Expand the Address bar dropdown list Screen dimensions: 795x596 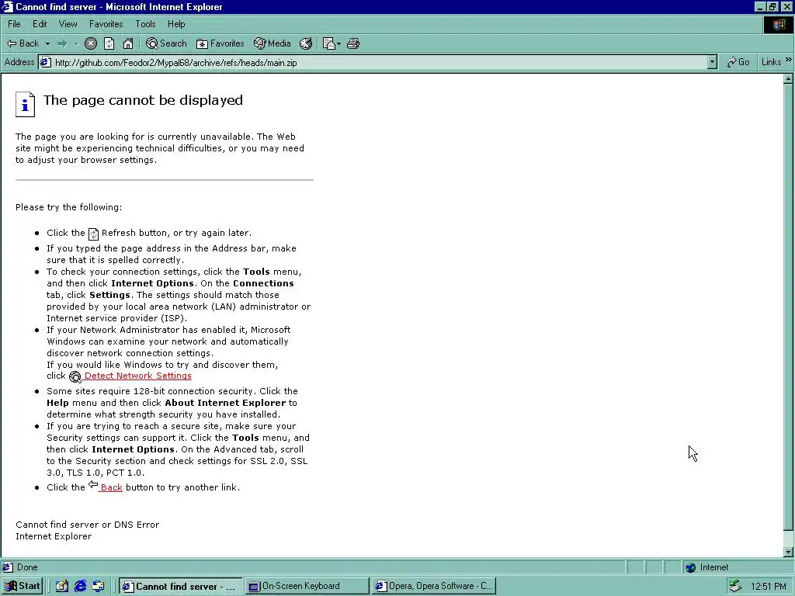pyautogui.click(x=712, y=62)
